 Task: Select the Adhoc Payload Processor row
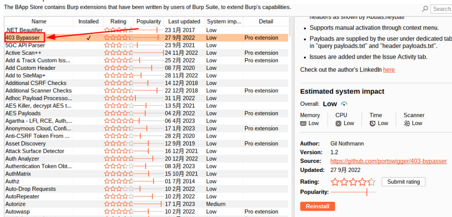(x=146, y=98)
